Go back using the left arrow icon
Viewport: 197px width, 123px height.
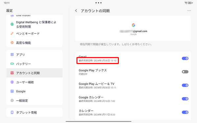(76, 11)
